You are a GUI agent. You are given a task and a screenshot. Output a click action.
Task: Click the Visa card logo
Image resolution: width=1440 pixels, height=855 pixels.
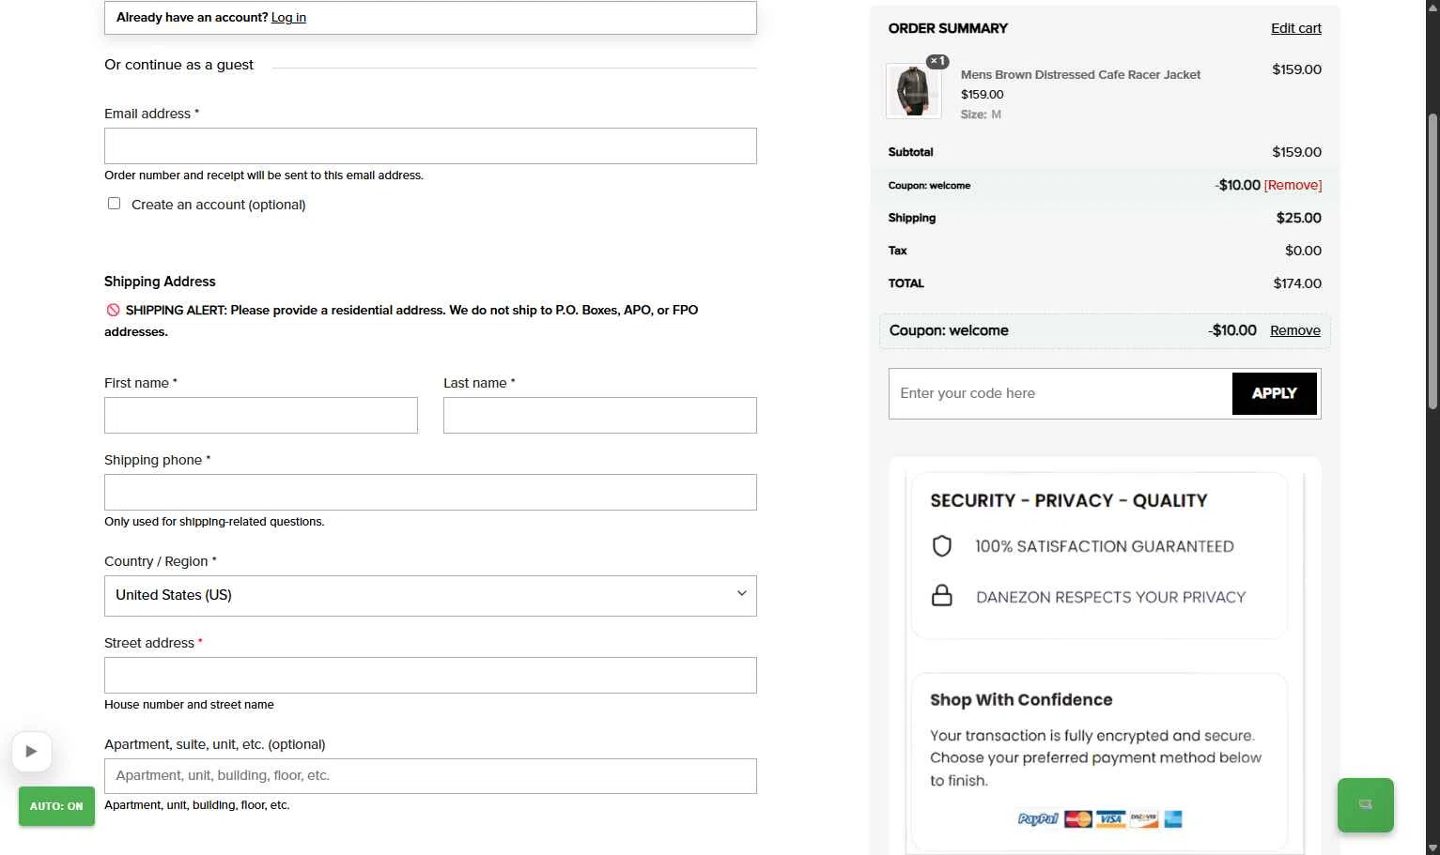(x=1111, y=819)
